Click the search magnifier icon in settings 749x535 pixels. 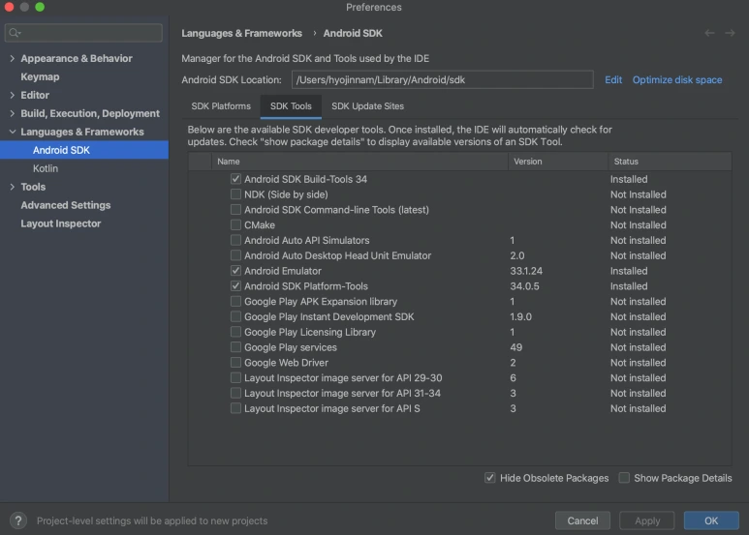point(15,33)
